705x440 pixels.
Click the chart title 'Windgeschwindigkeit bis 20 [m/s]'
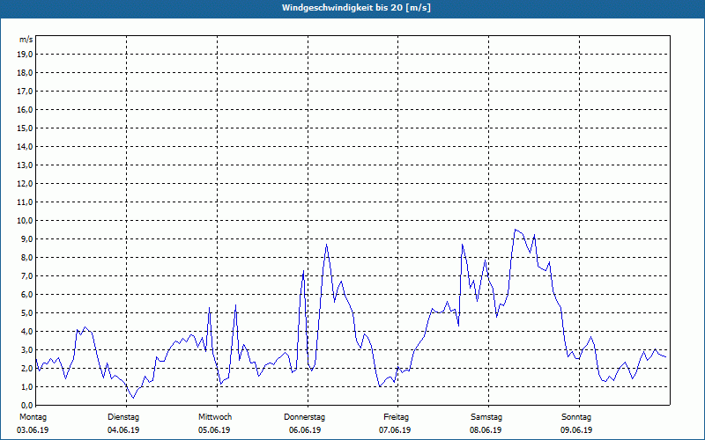(x=356, y=8)
